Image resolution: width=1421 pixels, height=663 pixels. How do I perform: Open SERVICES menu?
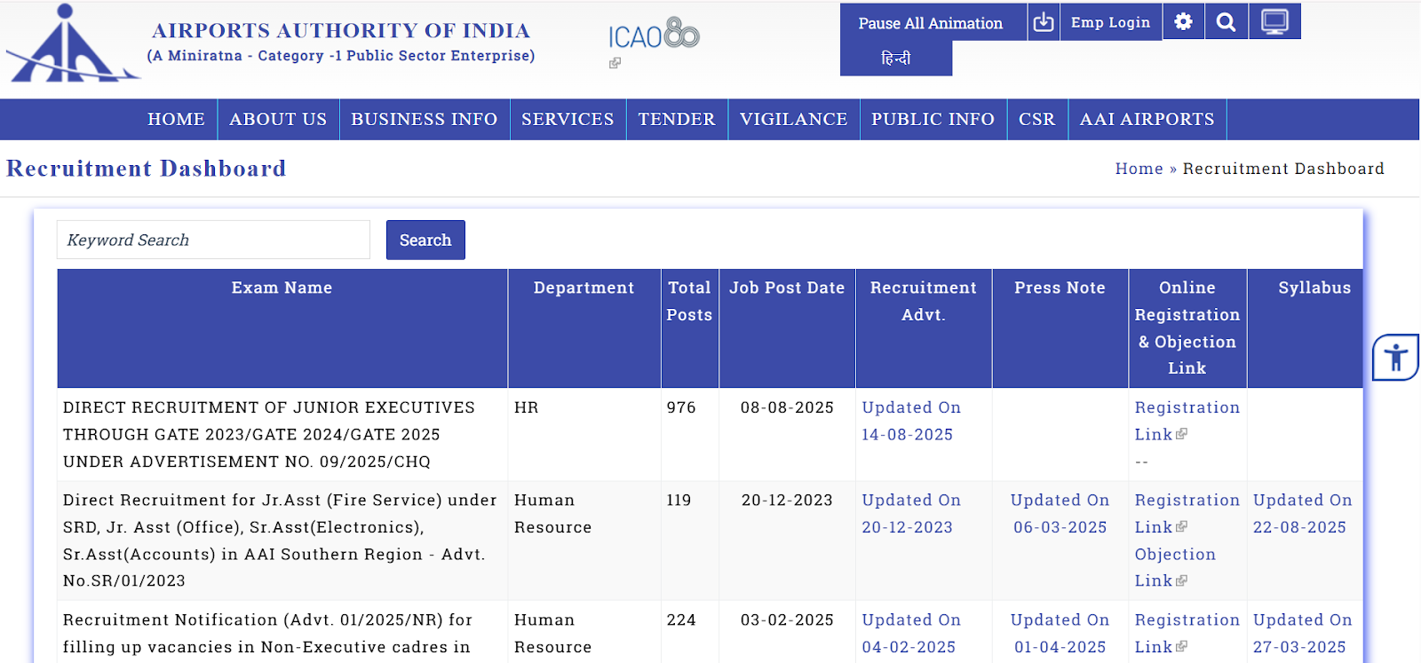(568, 119)
